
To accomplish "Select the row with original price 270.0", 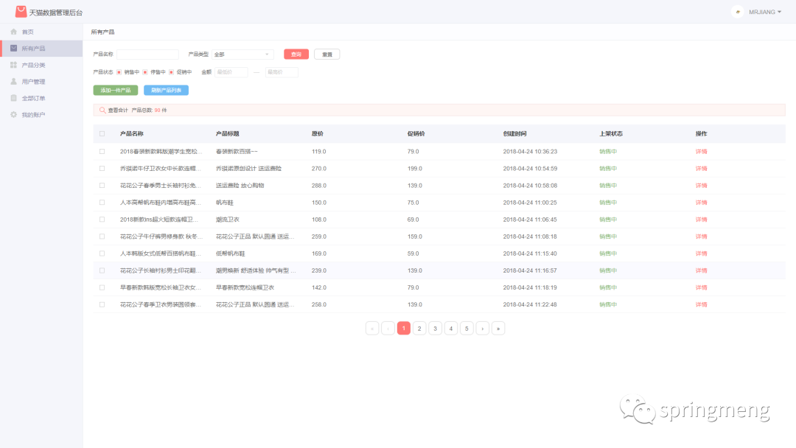I will click(102, 169).
